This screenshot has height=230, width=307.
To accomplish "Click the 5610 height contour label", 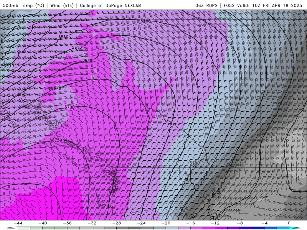I will point(77,47).
